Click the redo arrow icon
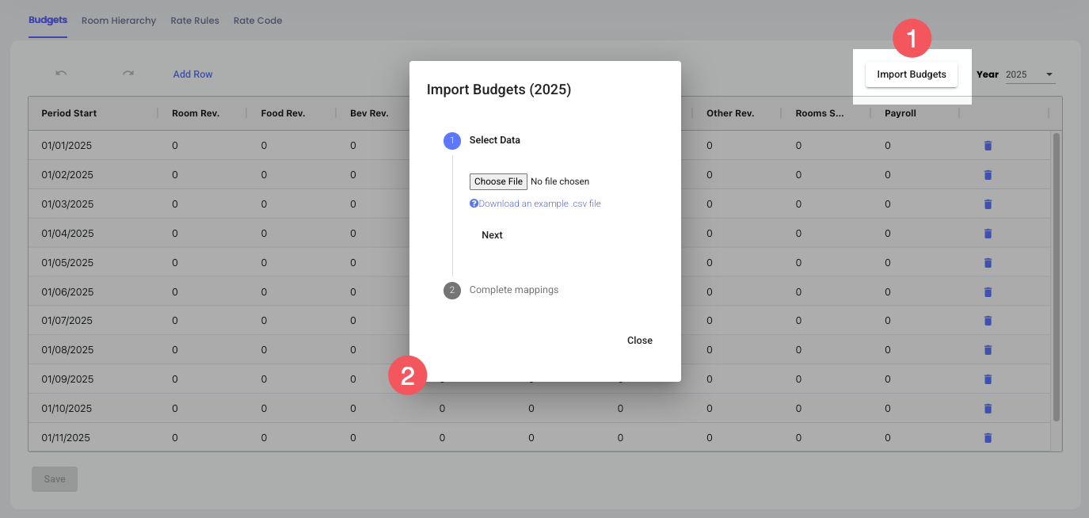 (x=128, y=74)
